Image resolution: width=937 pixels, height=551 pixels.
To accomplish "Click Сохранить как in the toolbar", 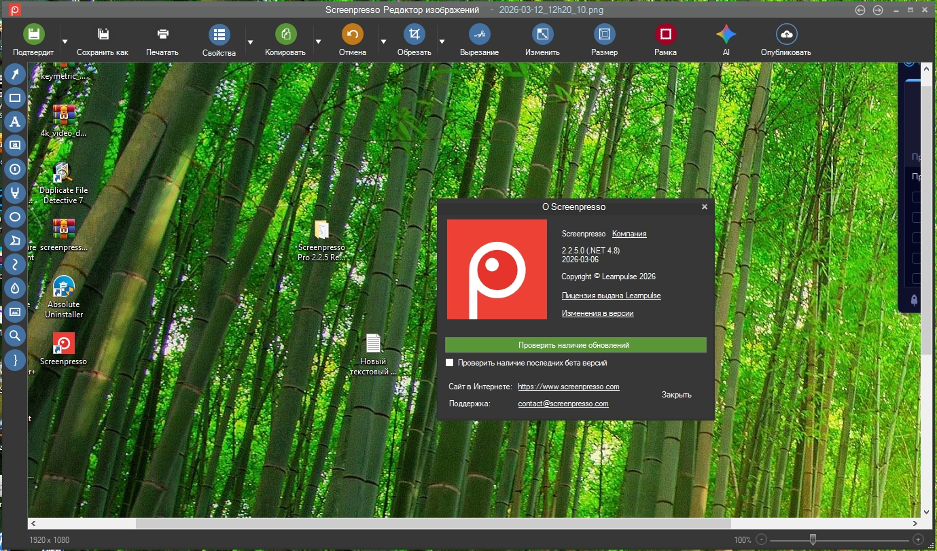I will coord(103,40).
